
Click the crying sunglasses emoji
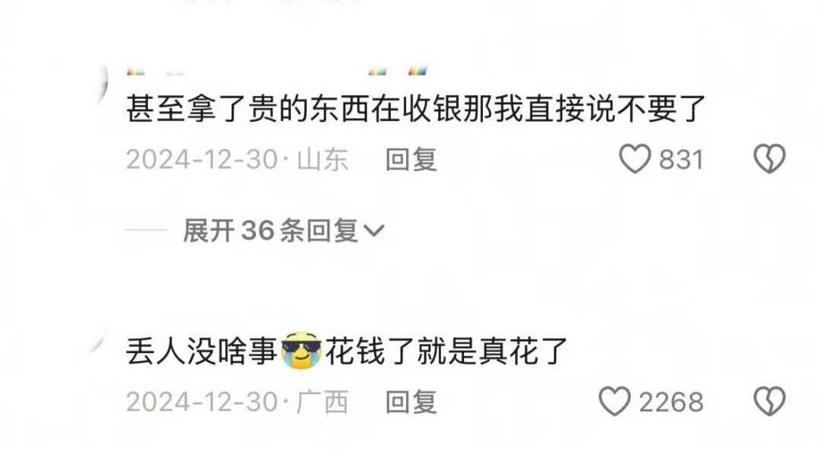click(x=302, y=350)
